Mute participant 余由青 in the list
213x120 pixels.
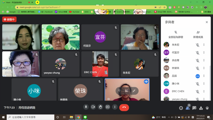(198, 61)
